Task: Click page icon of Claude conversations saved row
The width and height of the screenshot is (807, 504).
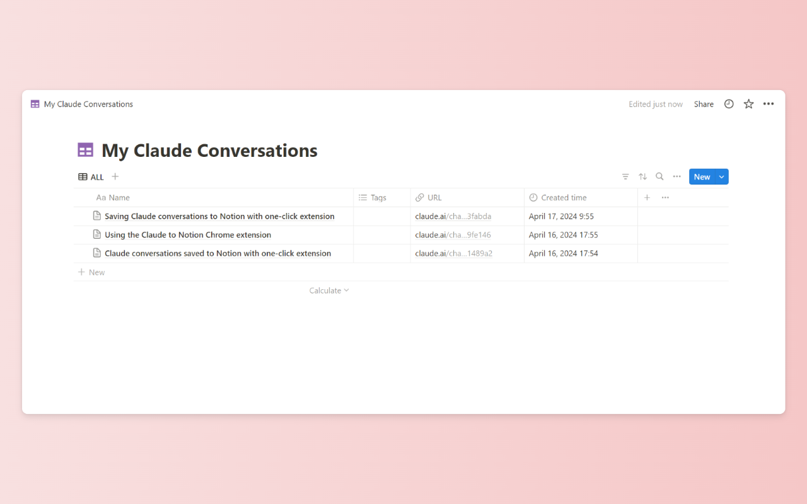Action: (x=97, y=253)
